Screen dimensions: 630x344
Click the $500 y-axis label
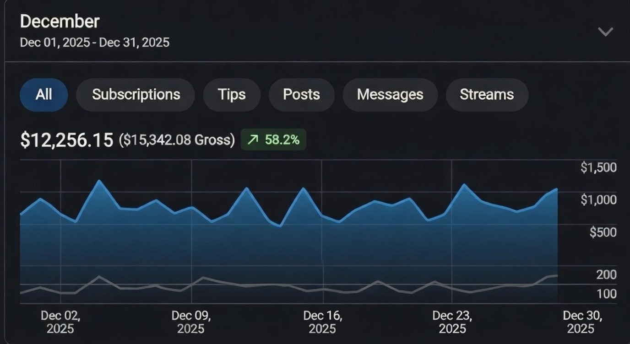(603, 233)
